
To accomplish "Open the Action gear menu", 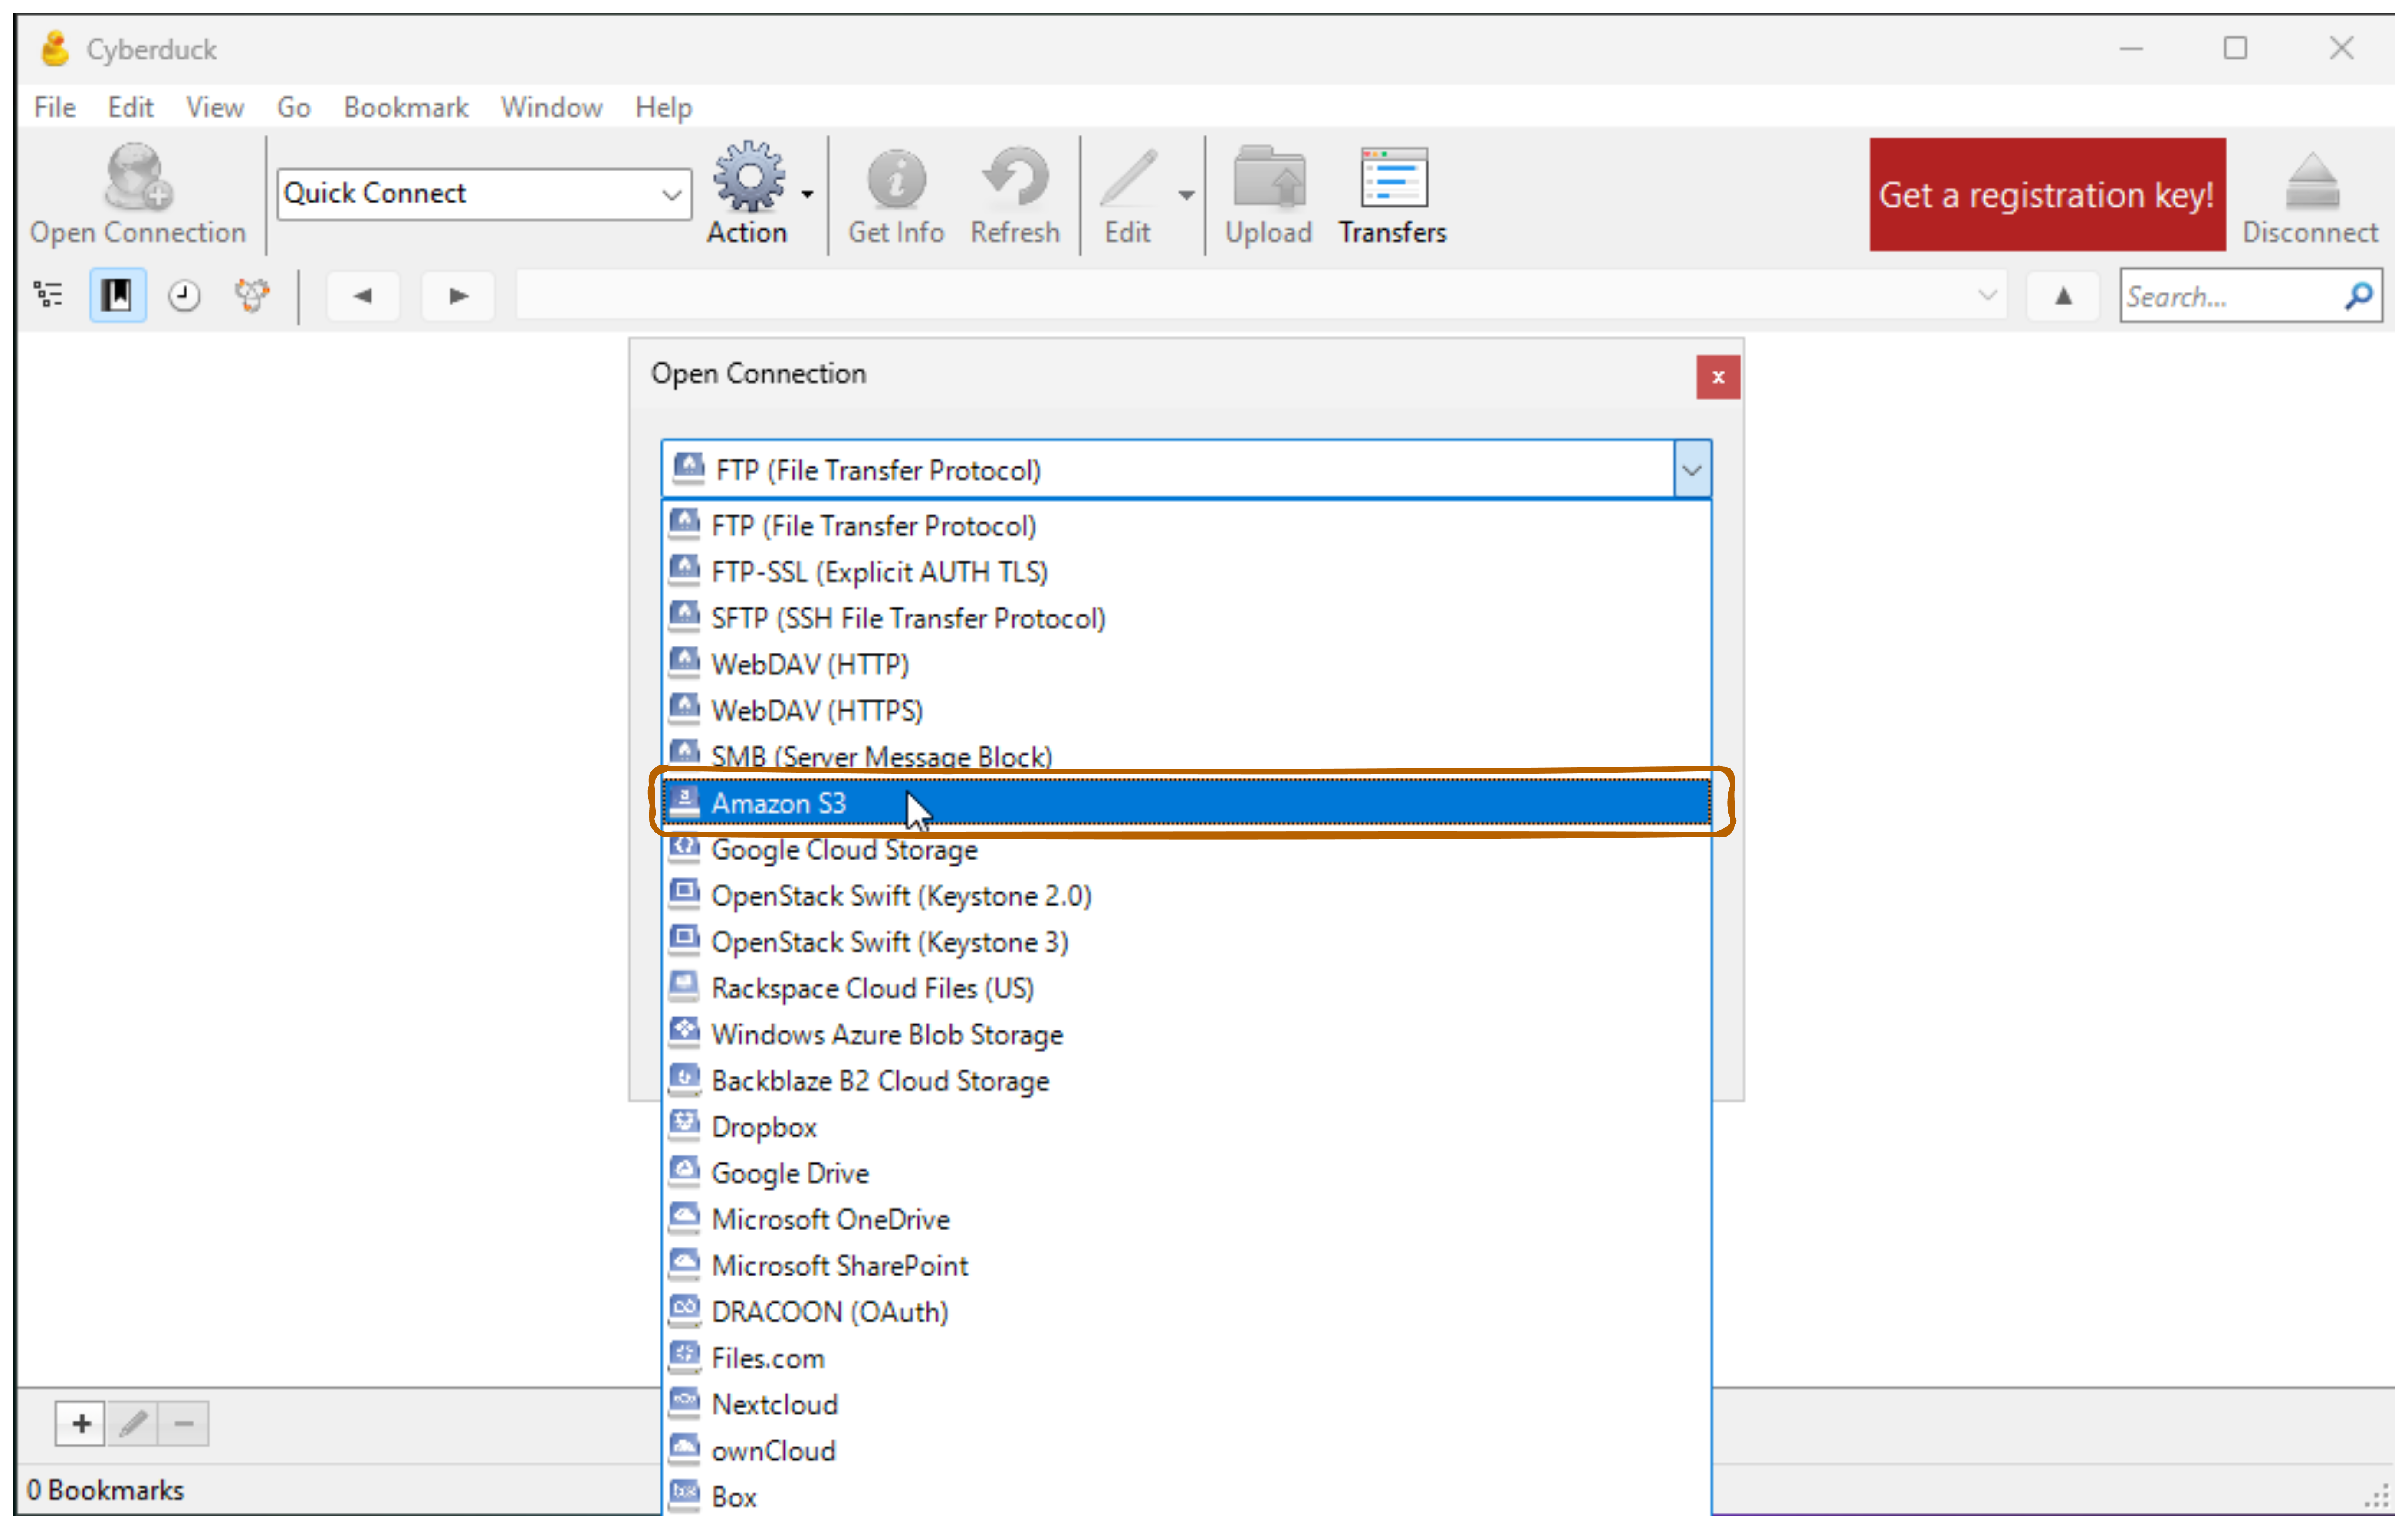I will click(x=749, y=178).
